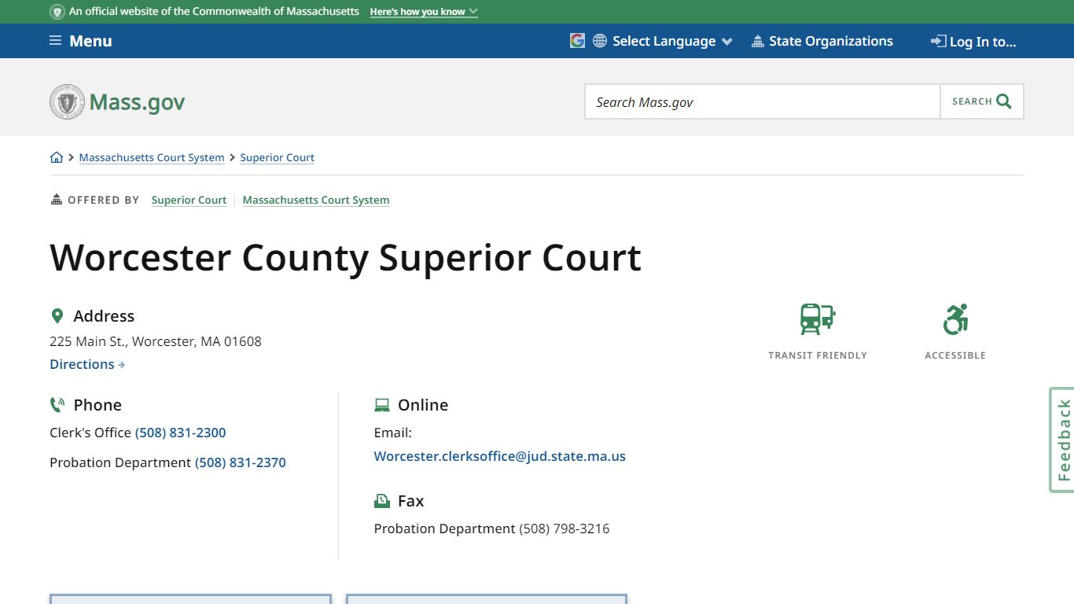Open the Select Language dropdown
Image resolution: width=1074 pixels, height=604 pixels.
[672, 41]
